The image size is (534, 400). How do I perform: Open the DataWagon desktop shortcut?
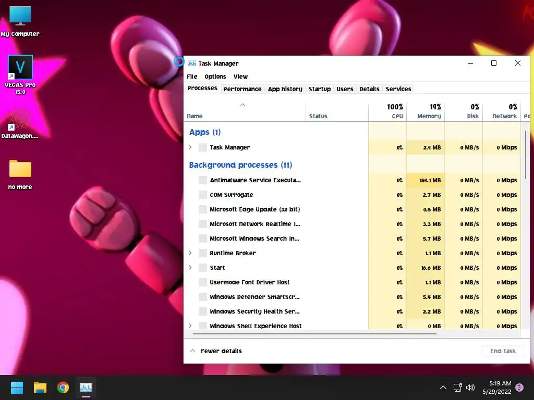(x=20, y=124)
